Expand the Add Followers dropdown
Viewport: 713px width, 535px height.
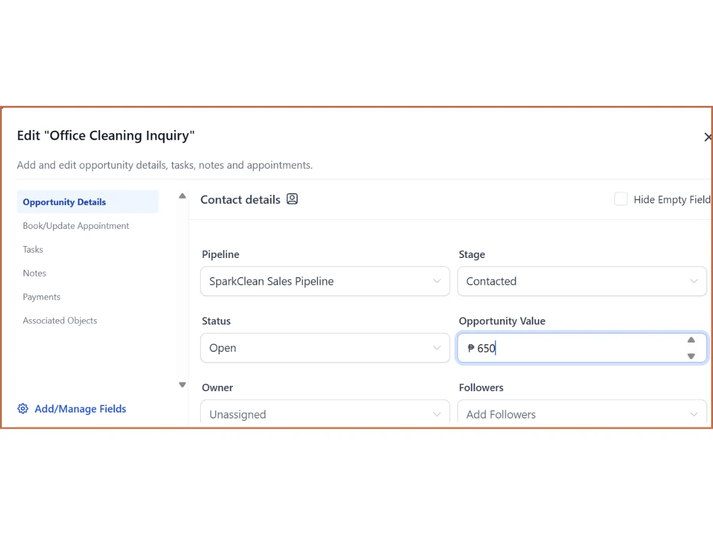(582, 413)
